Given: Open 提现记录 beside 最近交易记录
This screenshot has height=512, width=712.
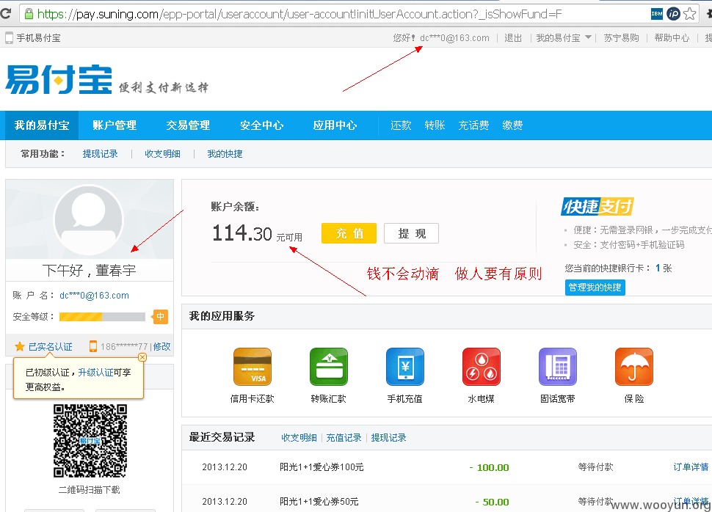Looking at the screenshot, I should pyautogui.click(x=389, y=438).
